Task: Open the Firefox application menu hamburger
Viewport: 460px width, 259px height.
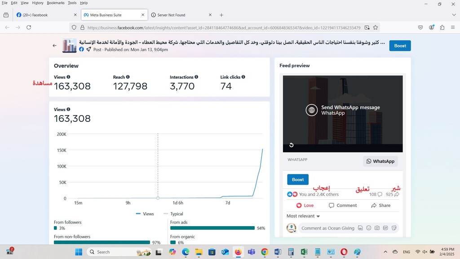Action: pyautogui.click(x=453, y=27)
